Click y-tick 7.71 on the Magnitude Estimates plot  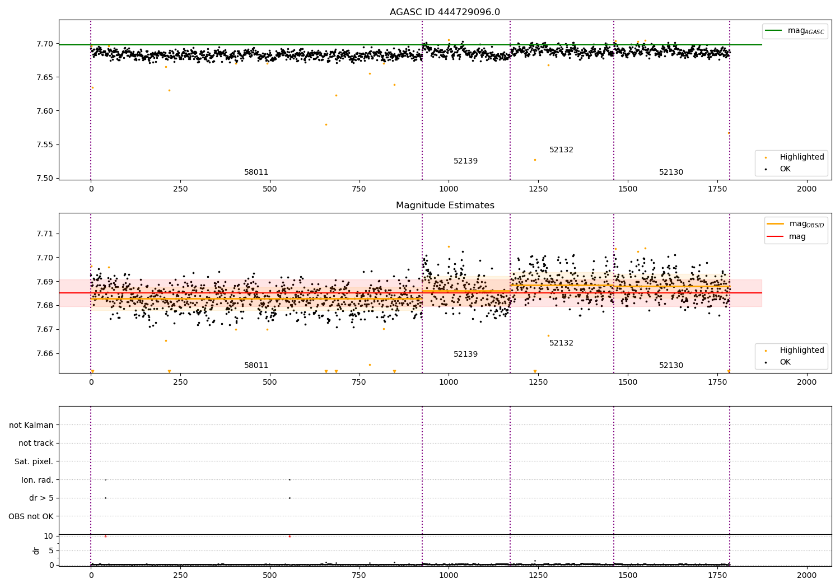44,234
